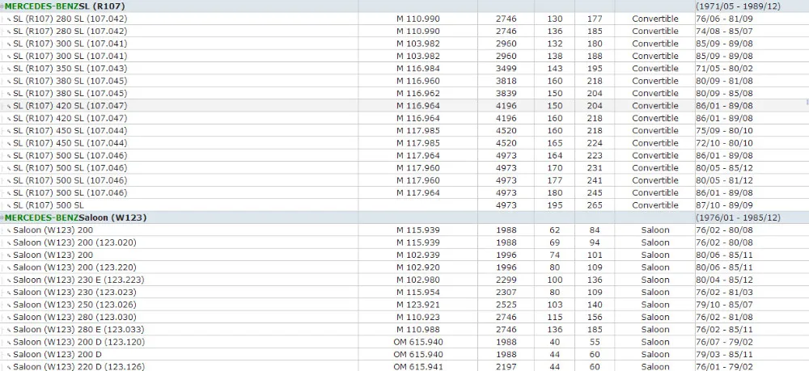
Task: Click engine code OM 615.941
Action: coord(418,367)
